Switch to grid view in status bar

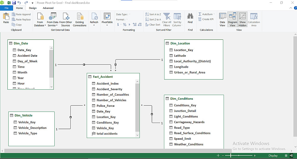(x=286, y=156)
